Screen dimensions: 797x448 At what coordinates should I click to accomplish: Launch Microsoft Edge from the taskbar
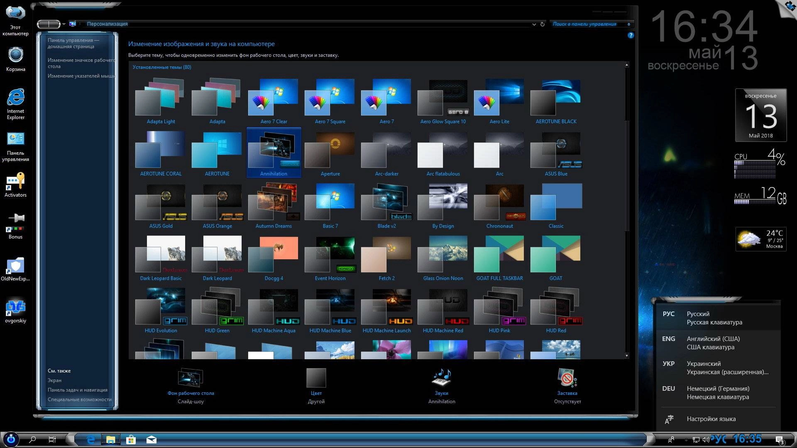[x=90, y=439]
